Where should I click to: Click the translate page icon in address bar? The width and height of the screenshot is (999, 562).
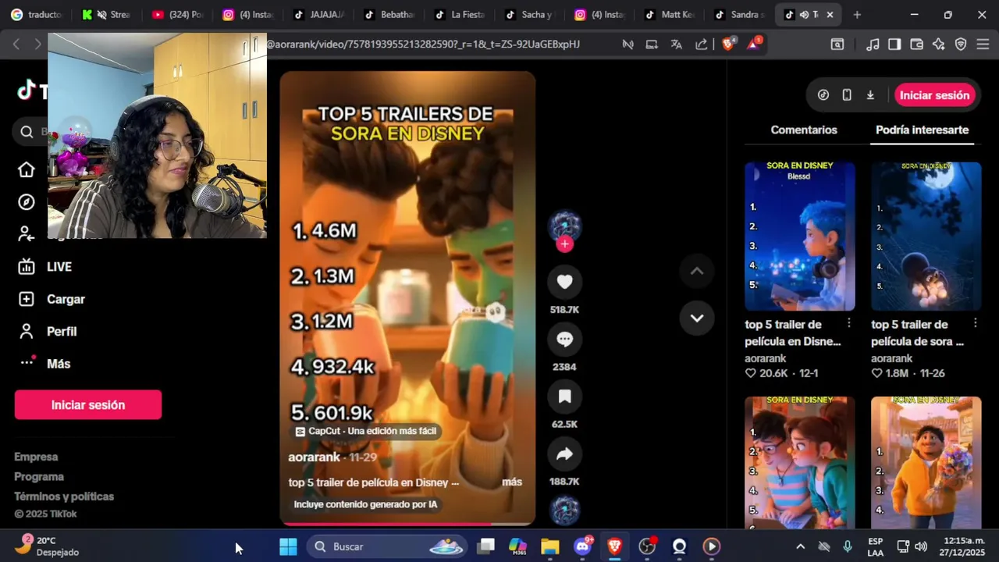[677, 44]
